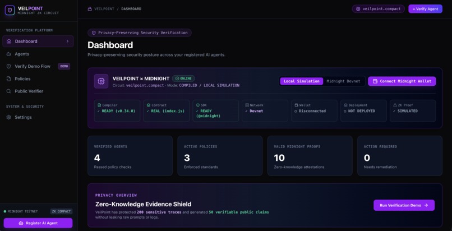The height and width of the screenshot is (231, 452).
Task: Click Connect Midnight Wallet button
Action: [x=402, y=81]
